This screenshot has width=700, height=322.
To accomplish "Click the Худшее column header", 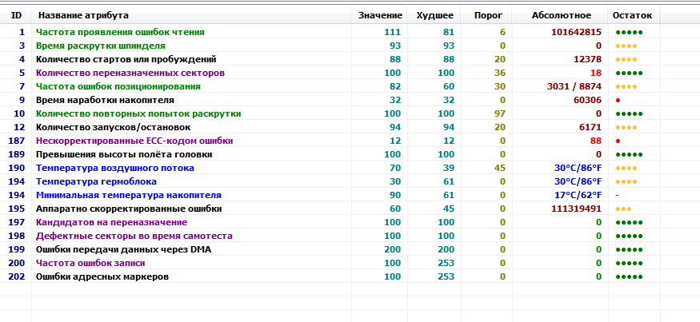I will tap(435, 15).
